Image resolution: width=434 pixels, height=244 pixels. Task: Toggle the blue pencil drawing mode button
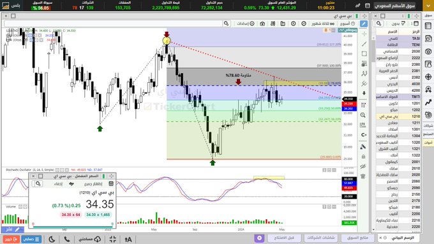[x=364, y=24]
